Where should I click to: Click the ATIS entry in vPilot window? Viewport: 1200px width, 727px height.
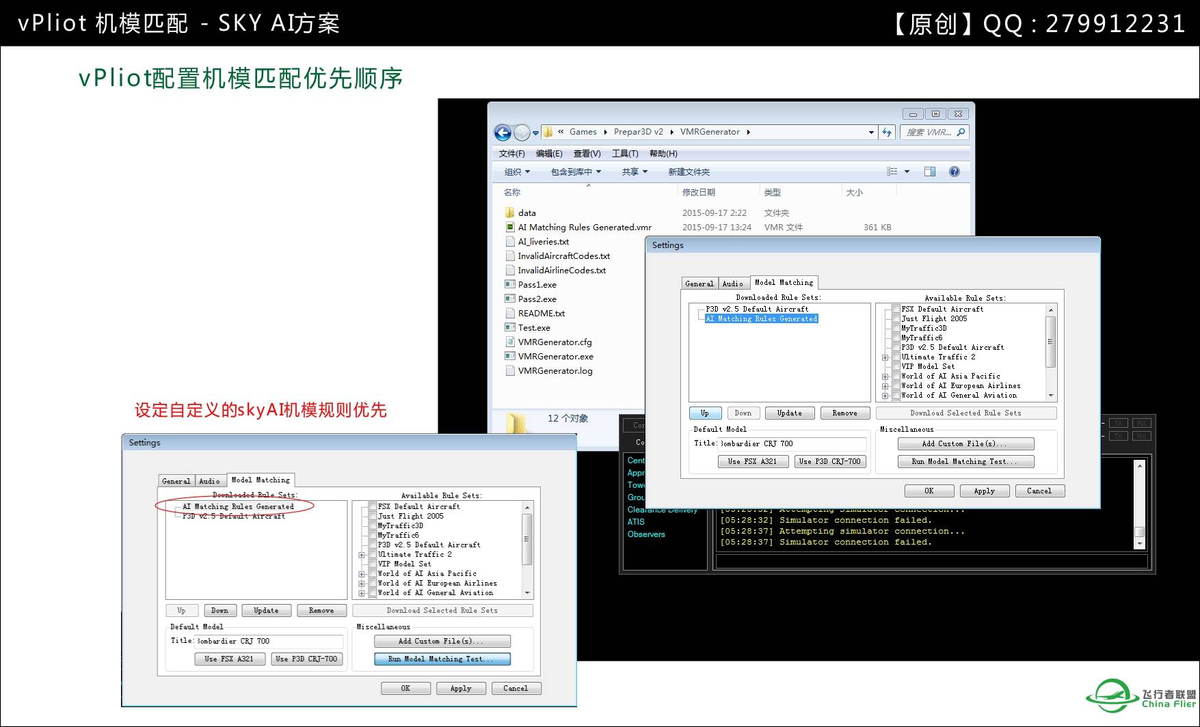tap(636, 521)
